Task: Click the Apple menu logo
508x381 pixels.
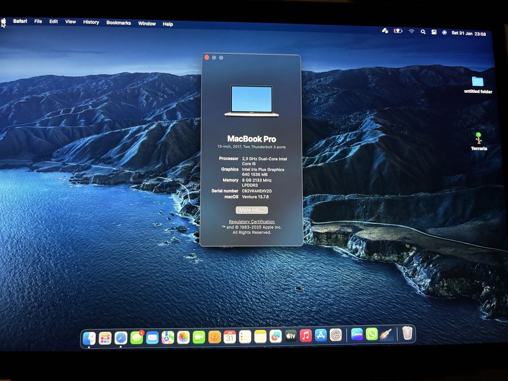Action: 4,22
